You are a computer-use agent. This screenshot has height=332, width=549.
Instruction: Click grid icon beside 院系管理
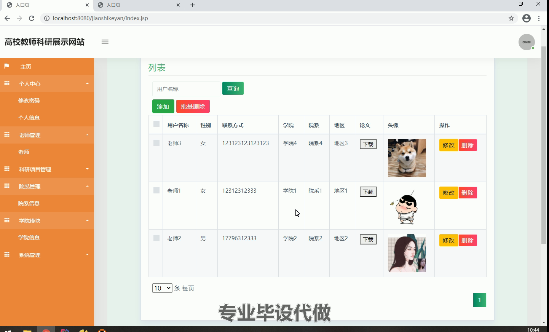[7, 186]
